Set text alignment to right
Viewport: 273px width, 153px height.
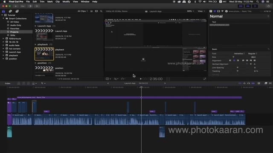point(238,60)
